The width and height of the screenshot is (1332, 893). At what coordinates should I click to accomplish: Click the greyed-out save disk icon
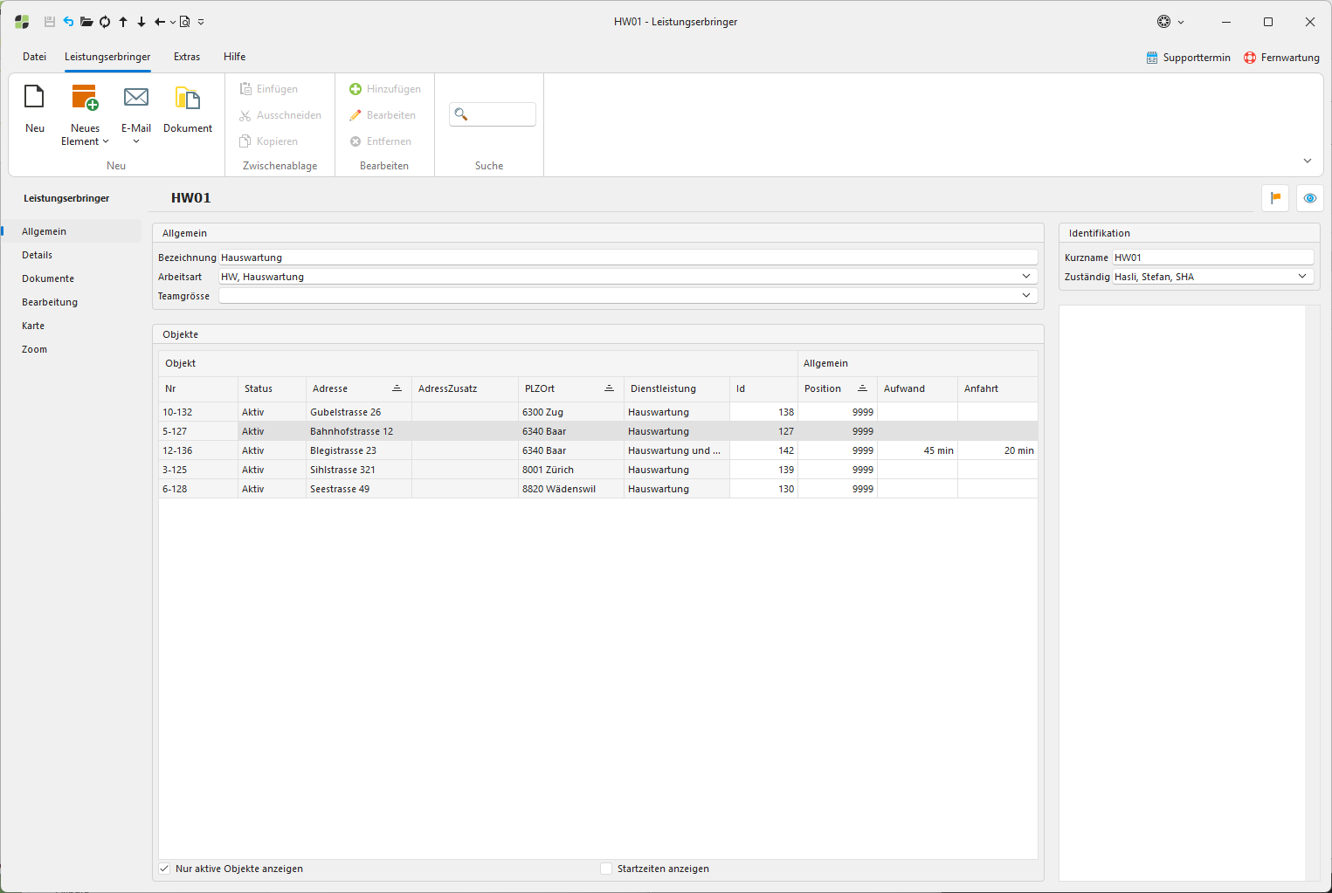[50, 22]
